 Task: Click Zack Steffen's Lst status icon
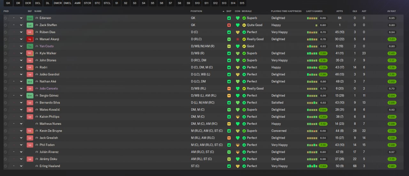[30, 25]
